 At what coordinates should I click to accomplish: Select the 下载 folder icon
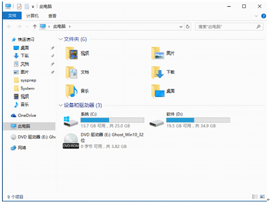pos(158,72)
